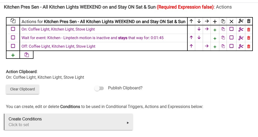Add new action with bottom green plus
The image size is (258, 137).
(x=13, y=55)
